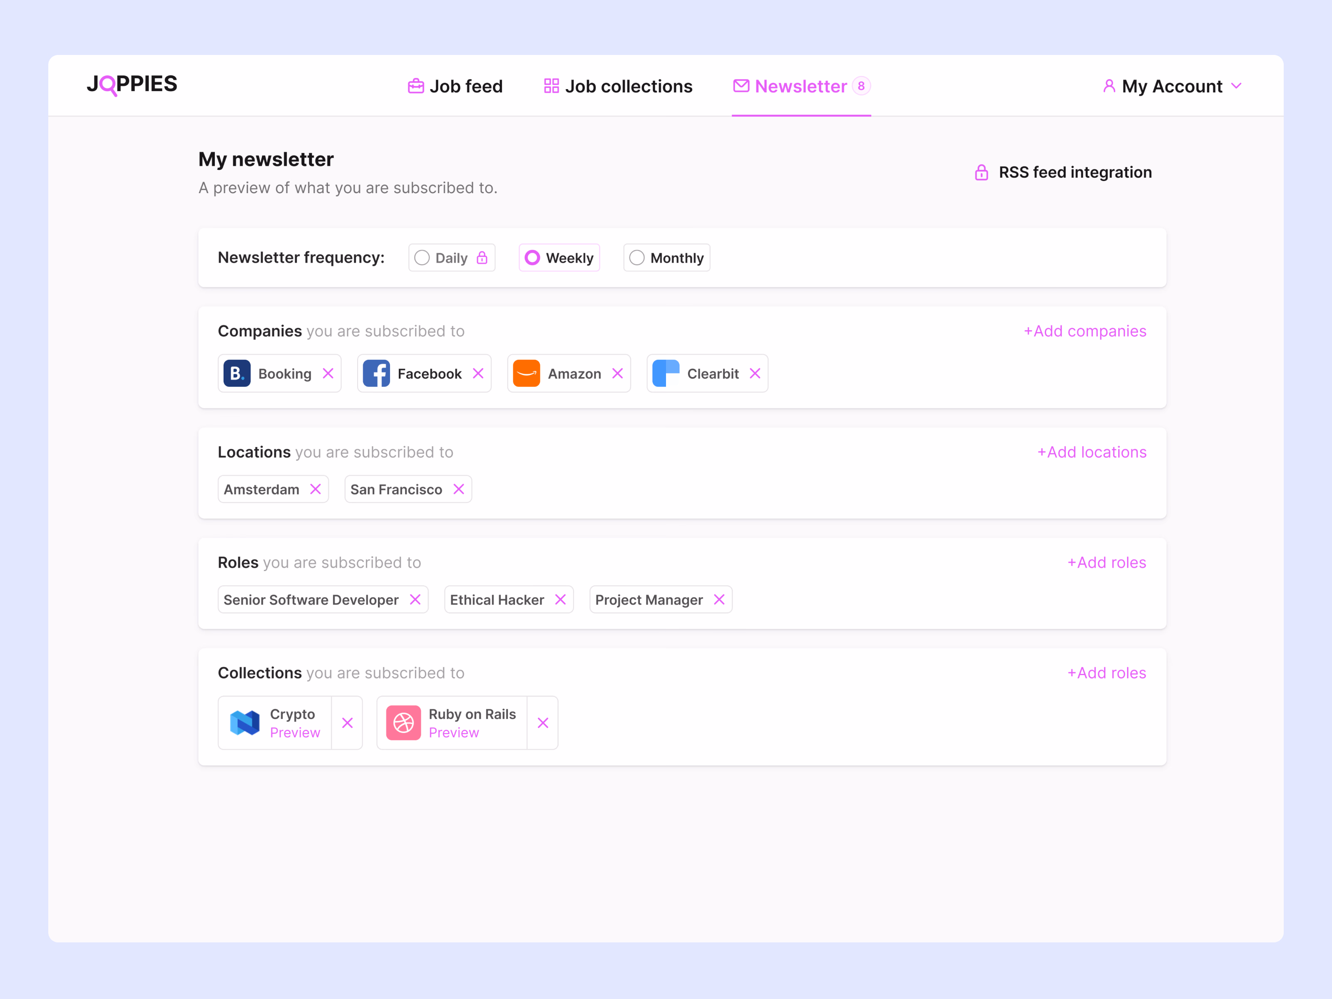Remove Booking from subscribed companies

[x=328, y=373]
